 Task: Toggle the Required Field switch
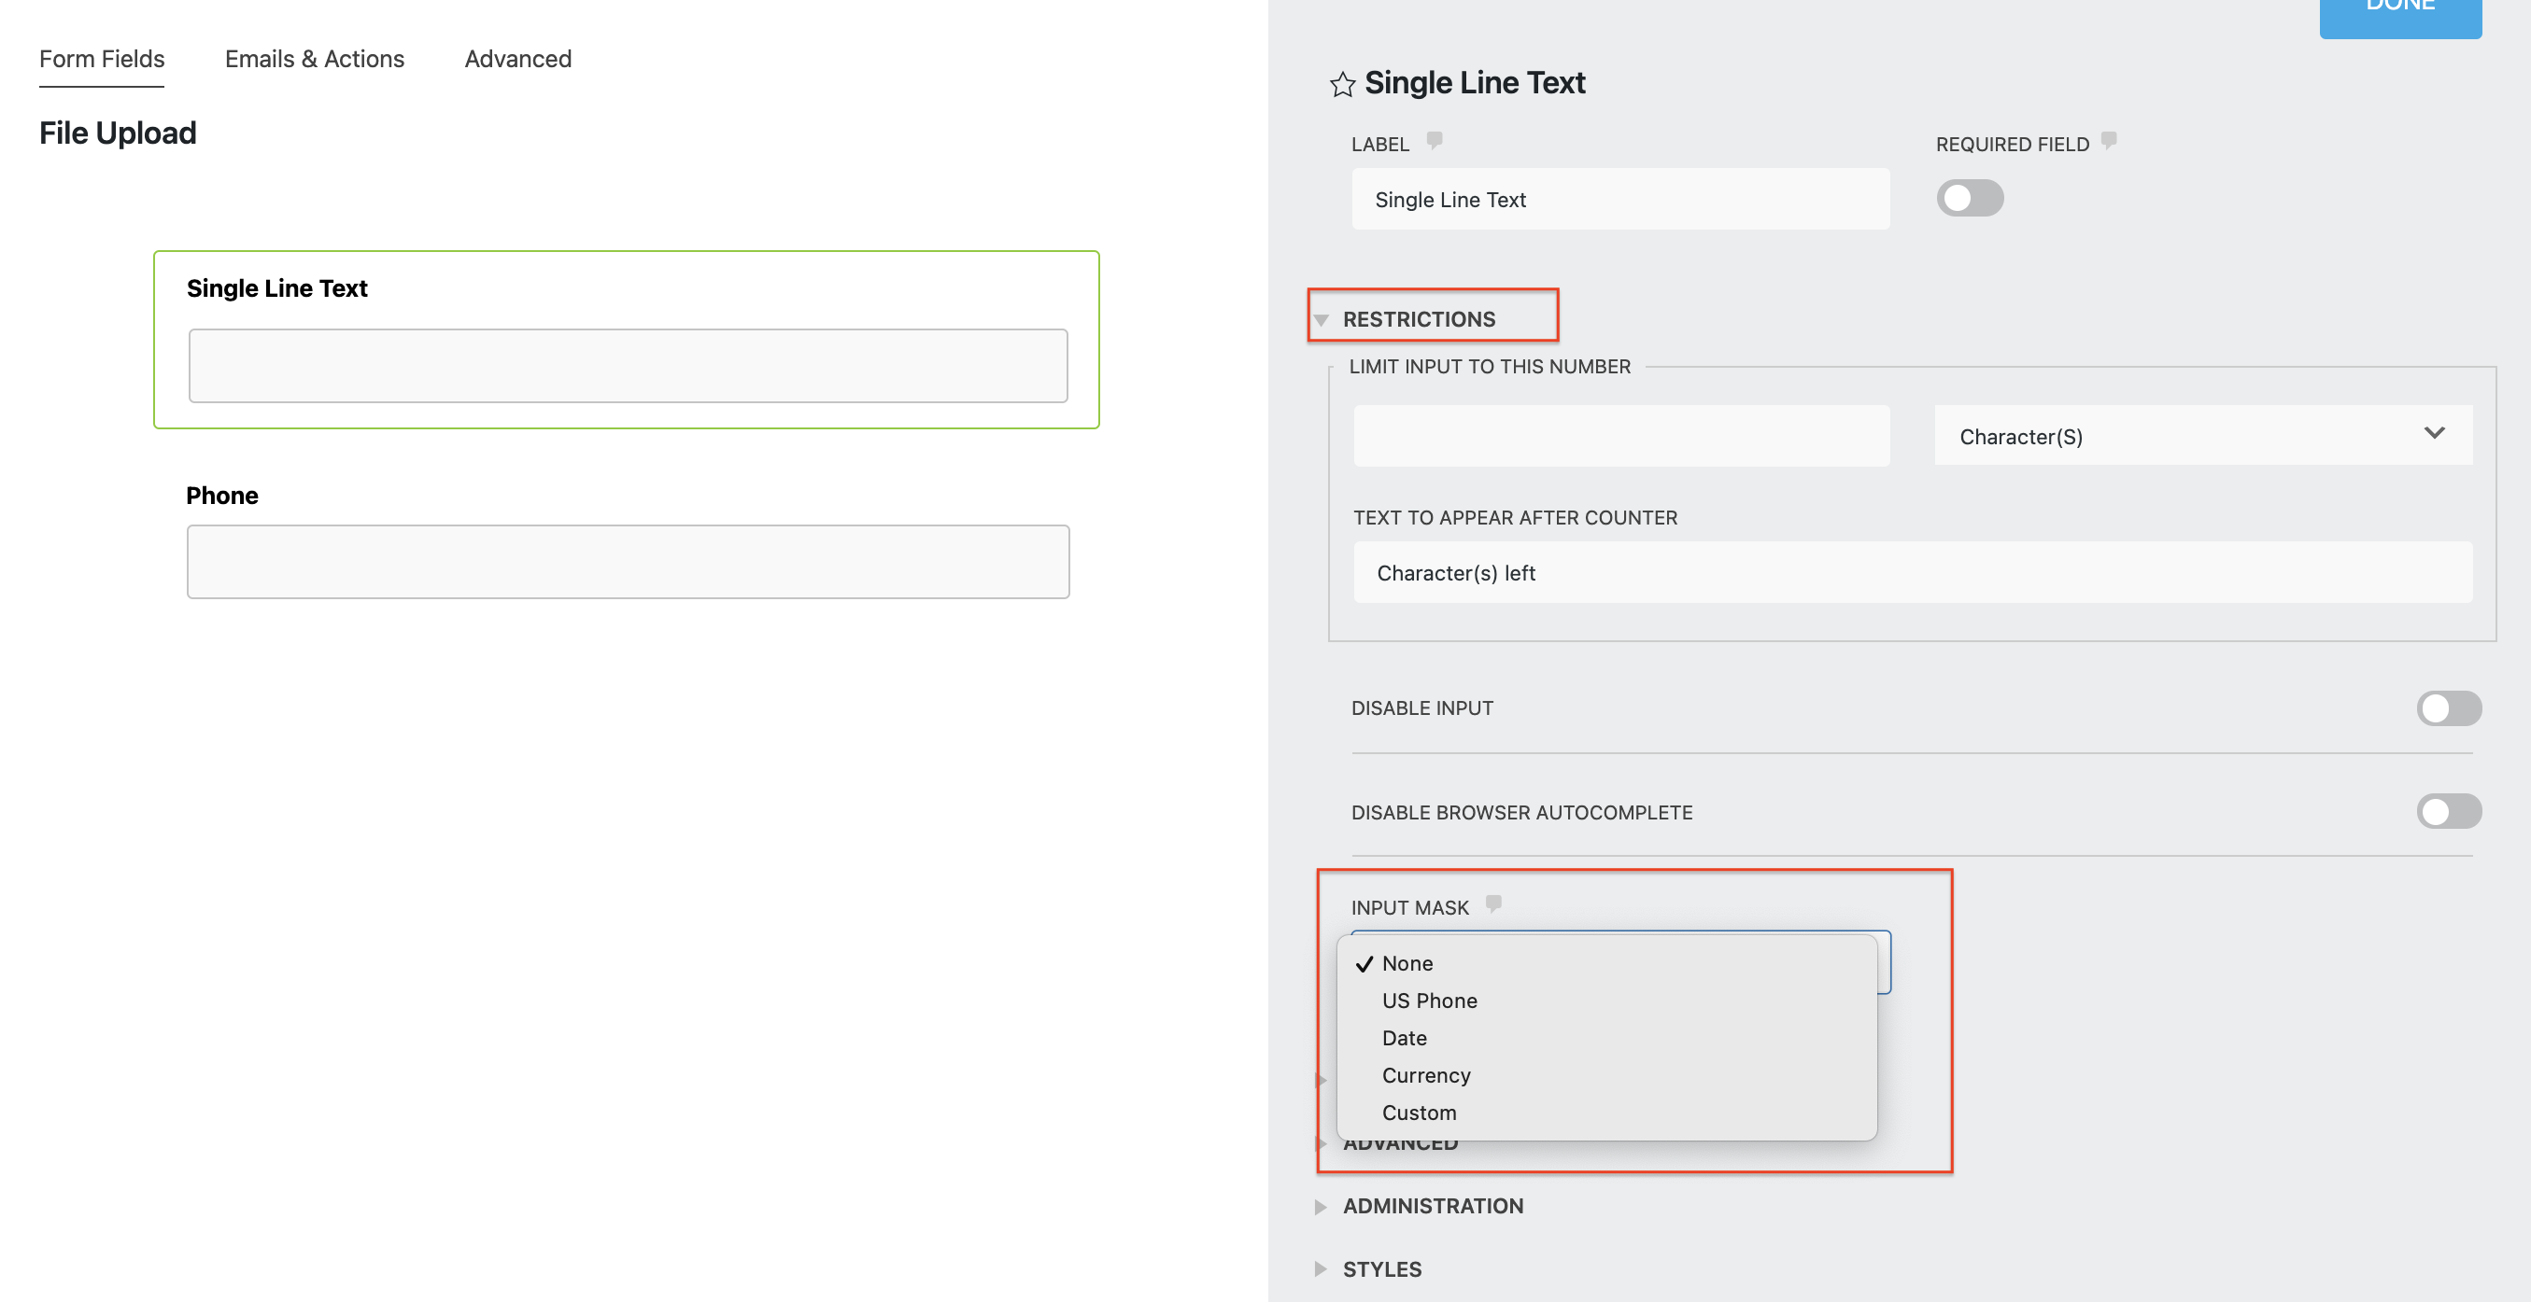point(1969,199)
